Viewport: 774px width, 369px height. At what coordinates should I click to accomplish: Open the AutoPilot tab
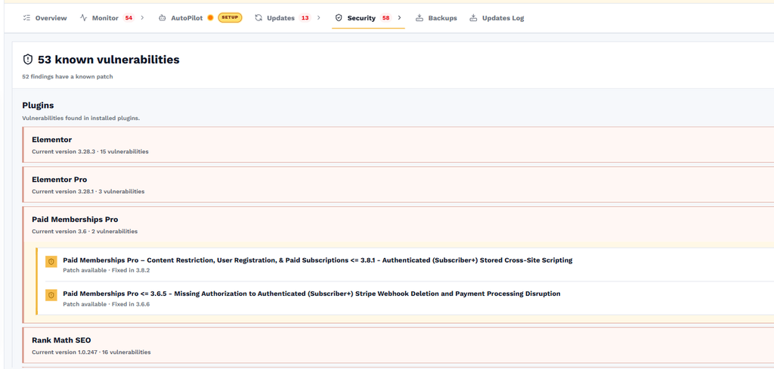point(200,18)
